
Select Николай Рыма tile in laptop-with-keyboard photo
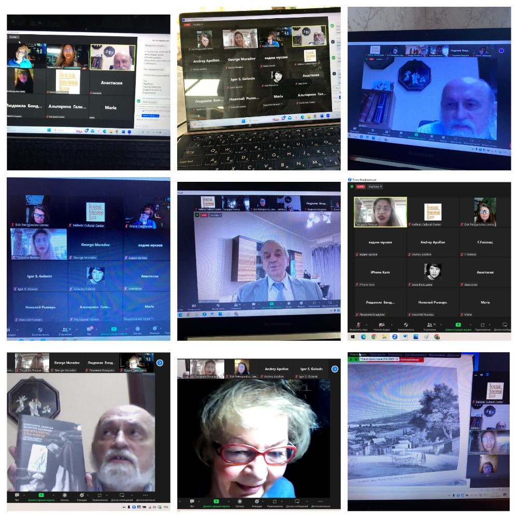click(244, 100)
